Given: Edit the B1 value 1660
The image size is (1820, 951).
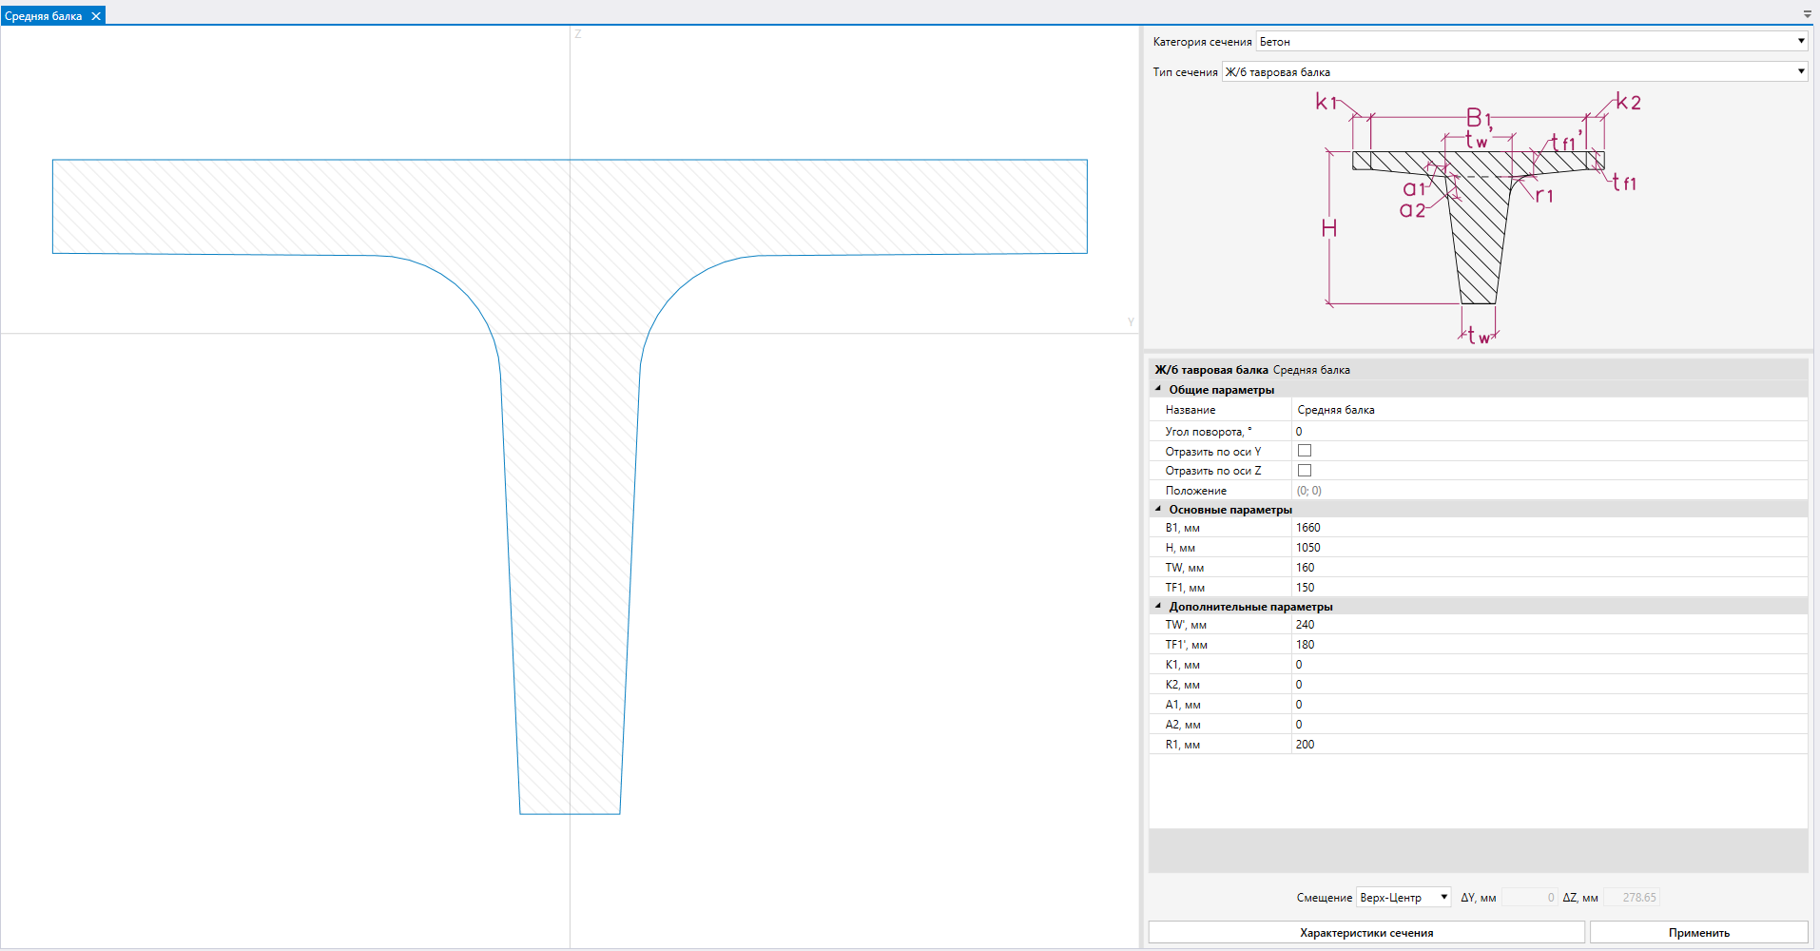Looking at the screenshot, I should [1550, 528].
